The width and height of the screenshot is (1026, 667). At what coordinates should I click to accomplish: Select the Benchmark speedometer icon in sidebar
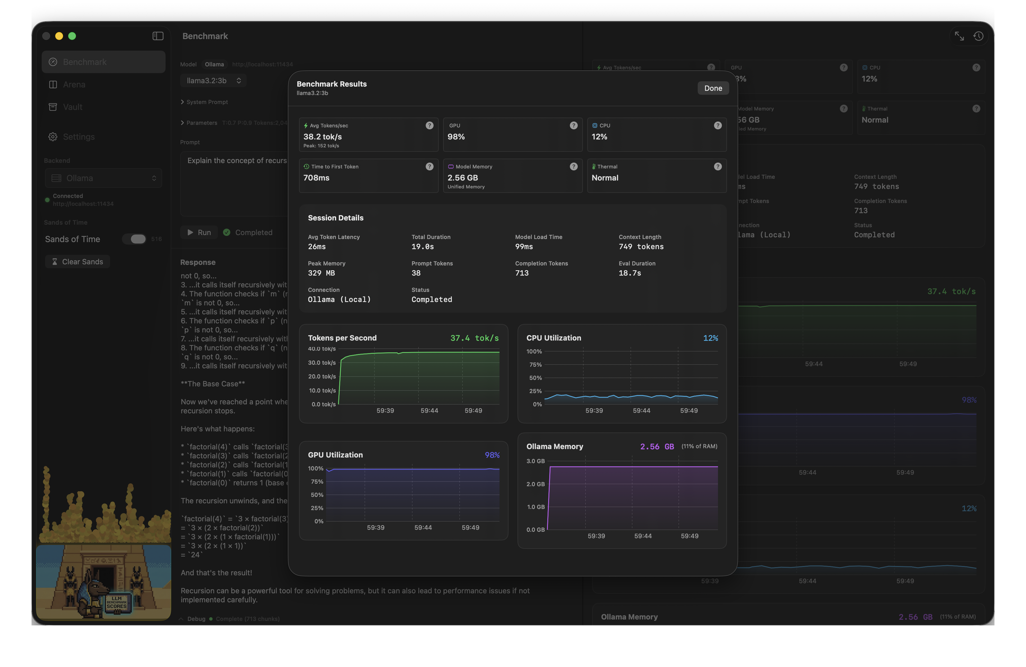pyautogui.click(x=53, y=62)
